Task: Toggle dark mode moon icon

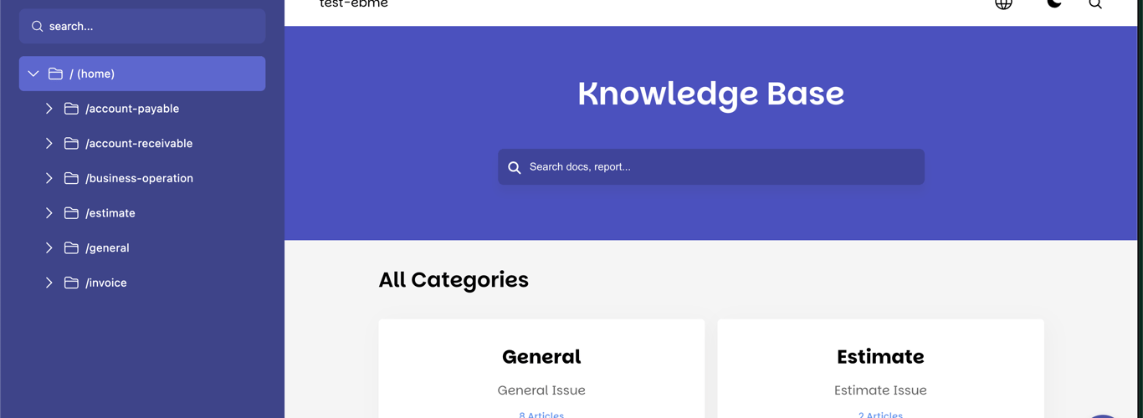Action: tap(1054, 3)
